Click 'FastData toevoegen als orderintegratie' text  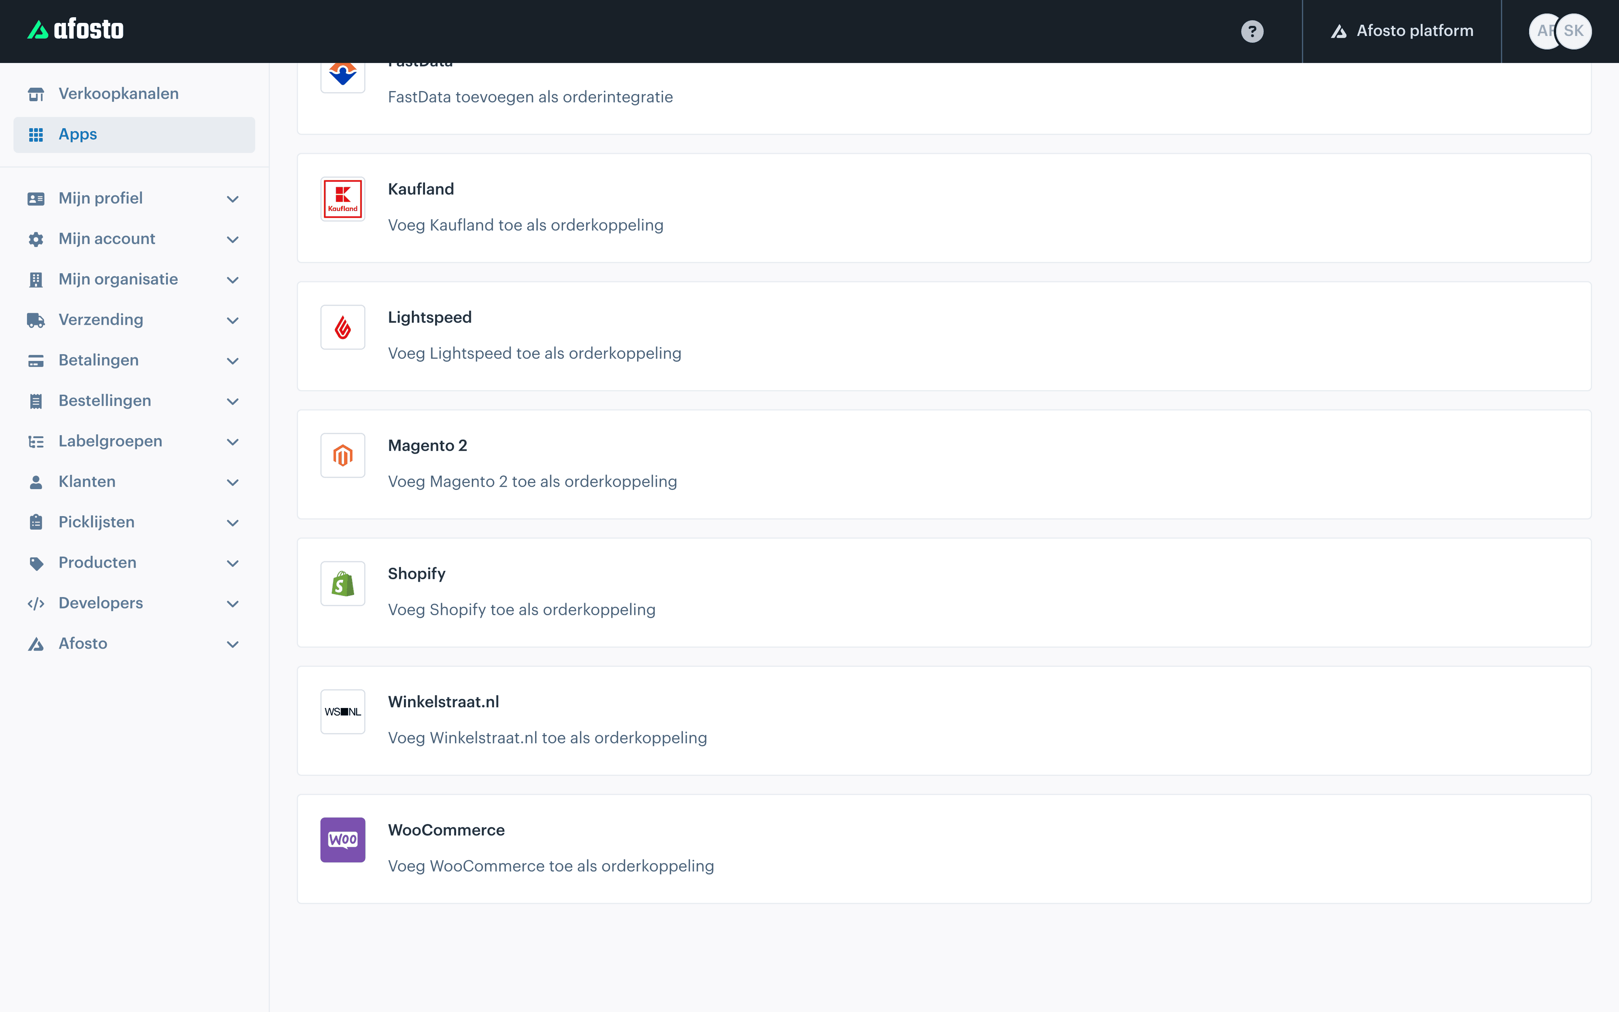pyautogui.click(x=530, y=97)
